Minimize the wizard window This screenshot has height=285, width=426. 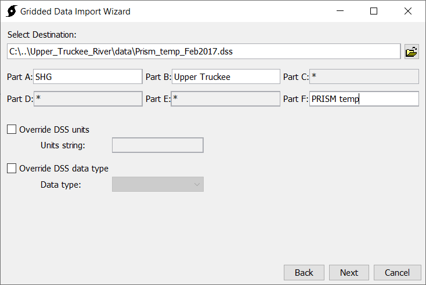[x=340, y=11]
